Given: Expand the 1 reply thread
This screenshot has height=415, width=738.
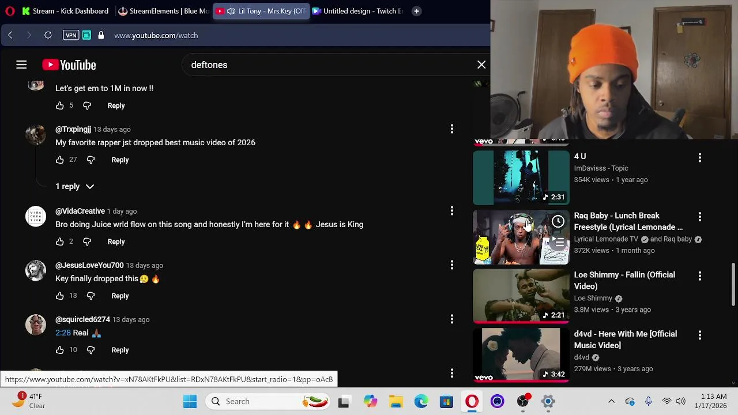Looking at the screenshot, I should tap(75, 186).
